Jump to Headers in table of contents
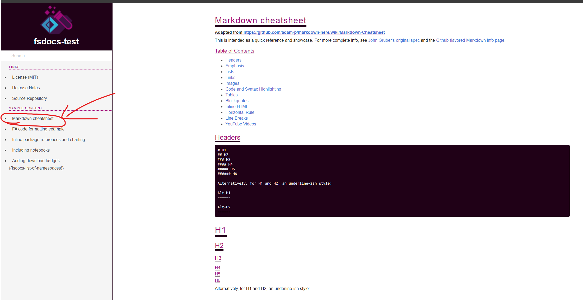The width and height of the screenshot is (583, 300). click(233, 60)
